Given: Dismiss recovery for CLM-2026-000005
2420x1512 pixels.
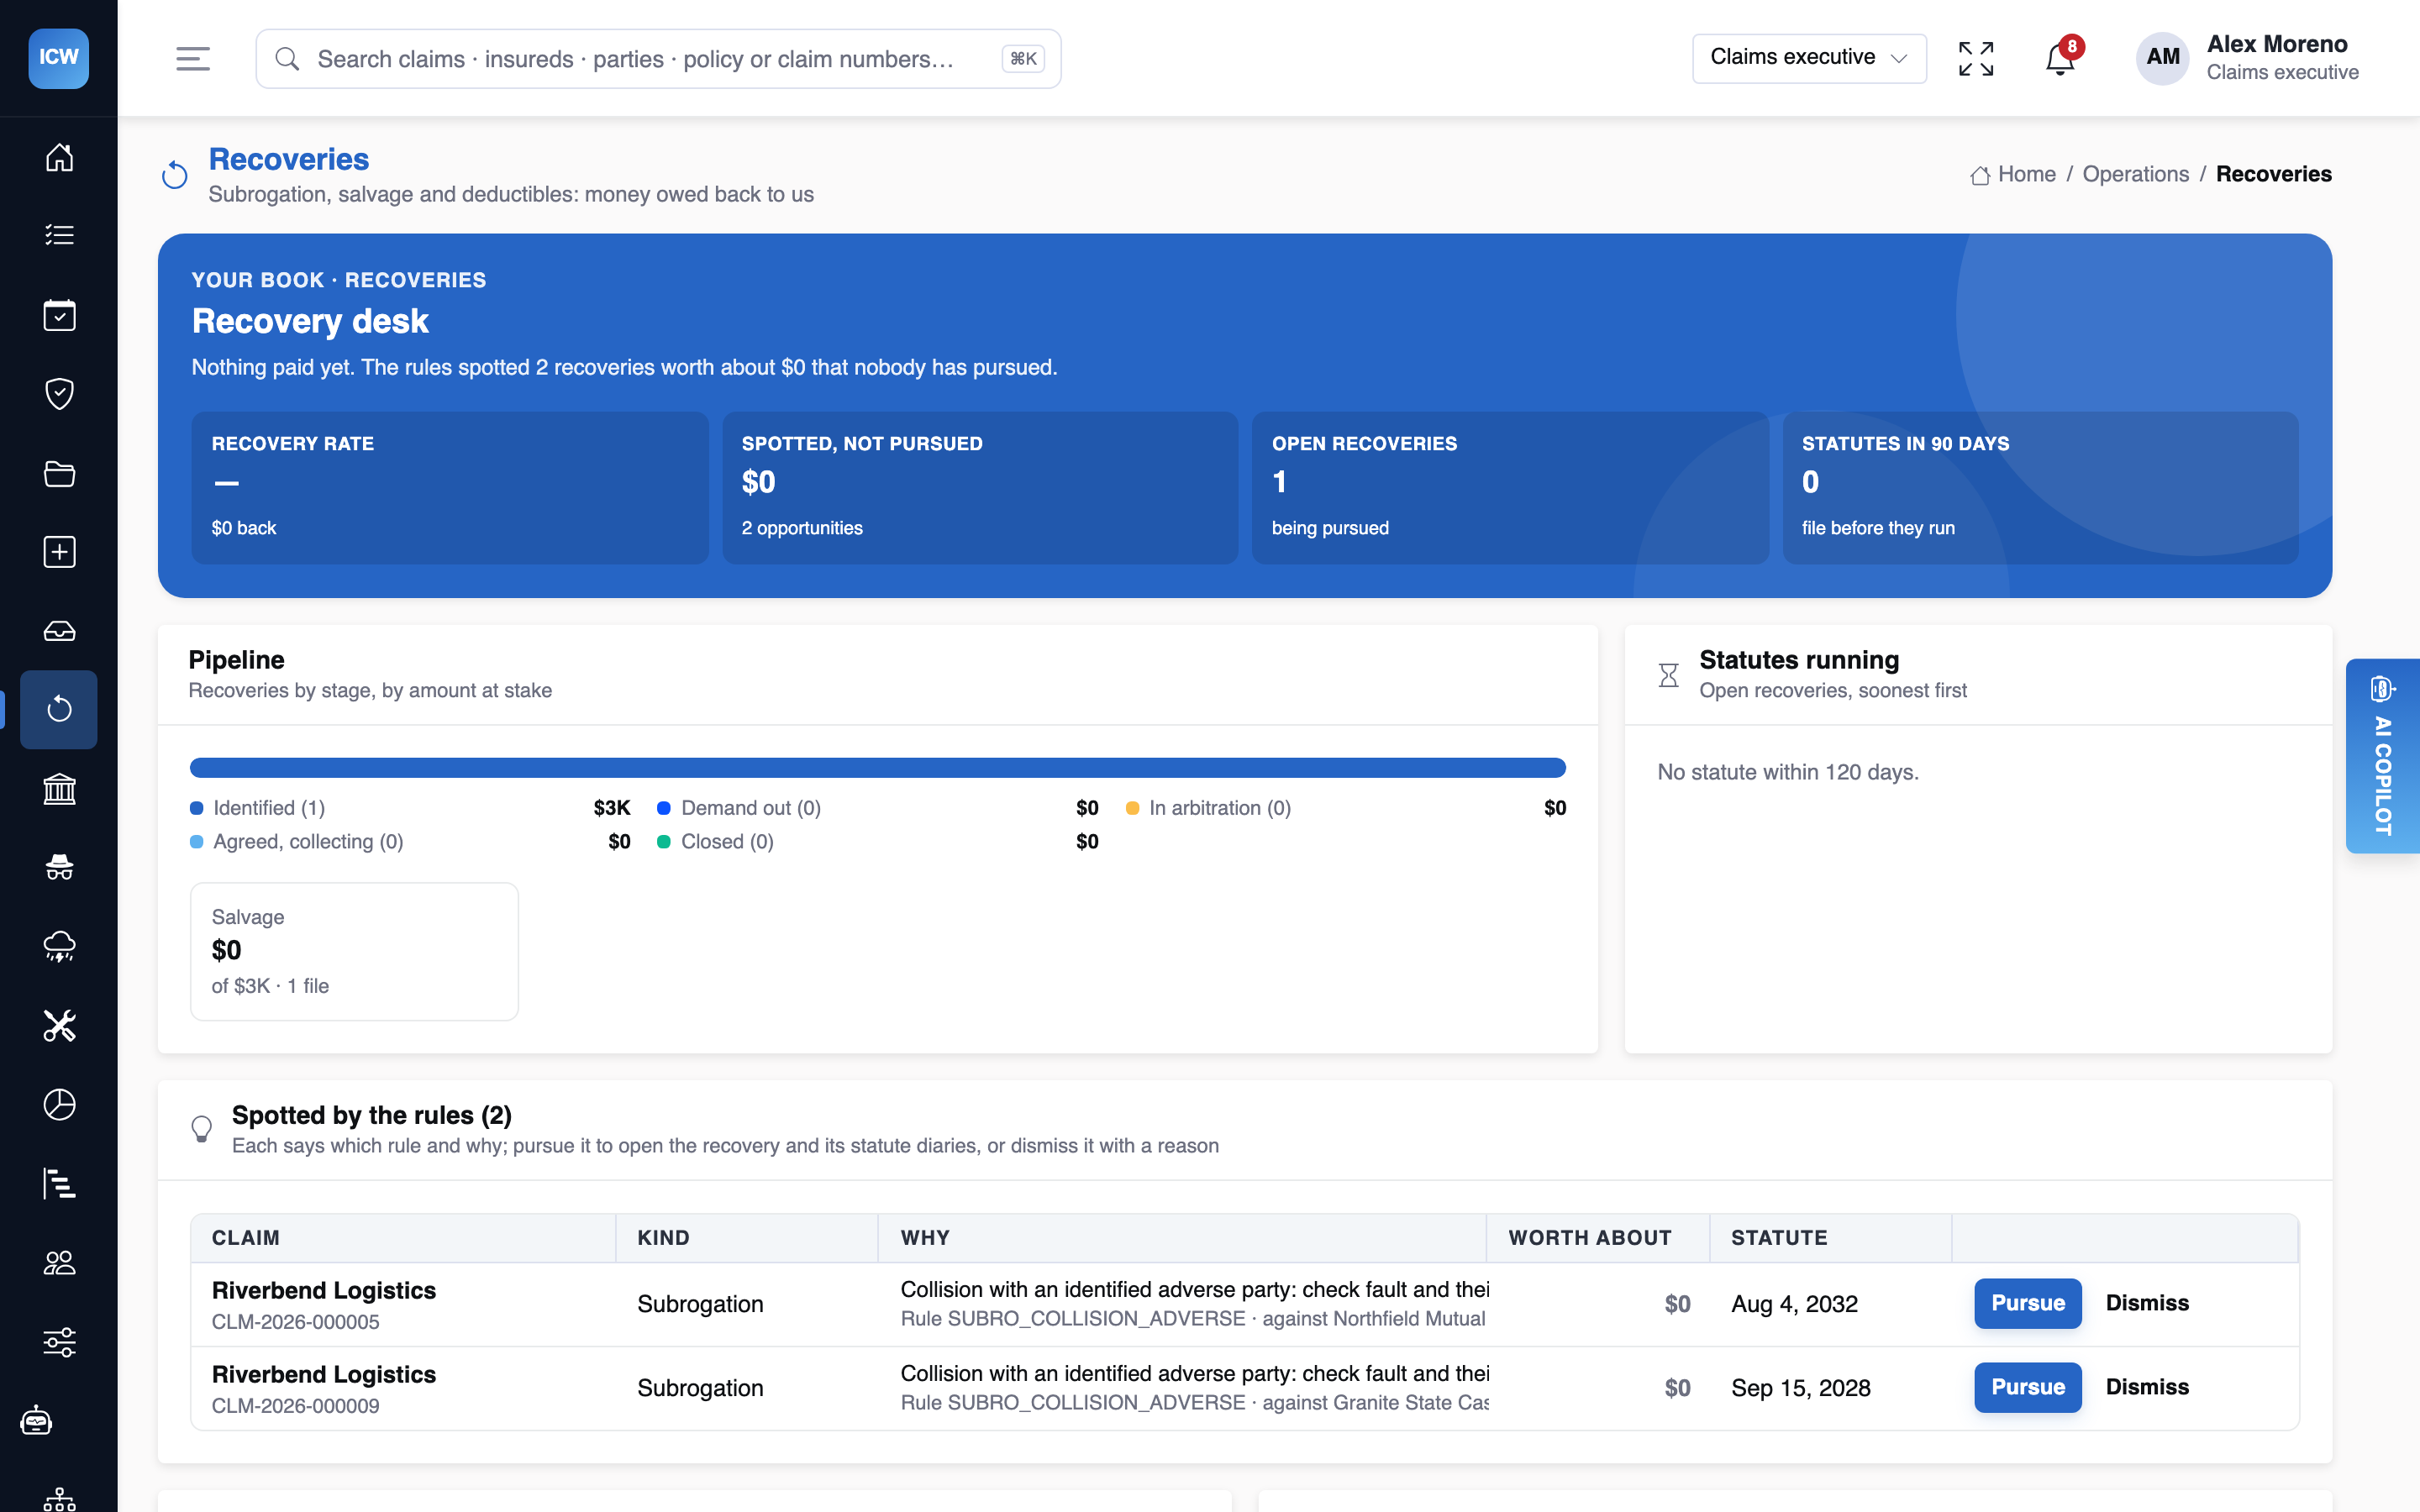Looking at the screenshot, I should (2147, 1303).
